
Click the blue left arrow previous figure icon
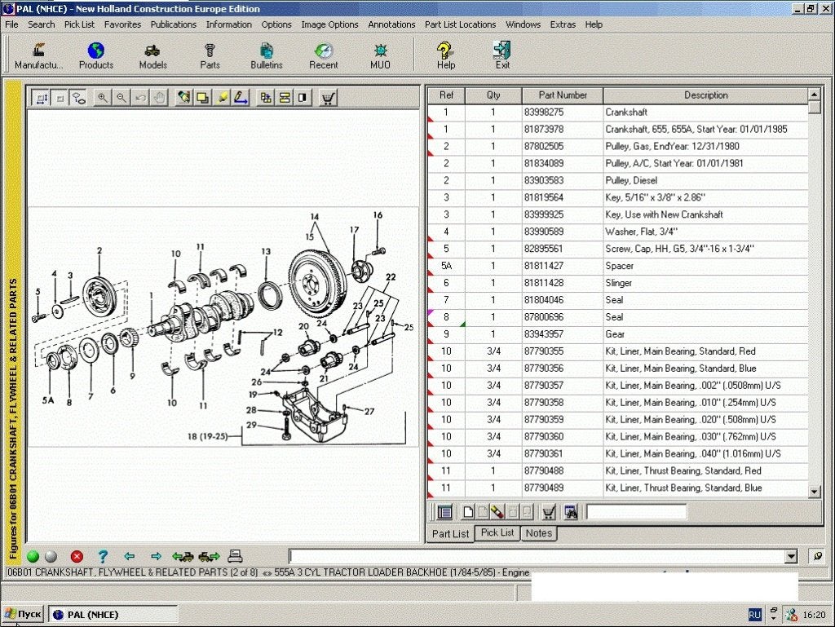(129, 556)
